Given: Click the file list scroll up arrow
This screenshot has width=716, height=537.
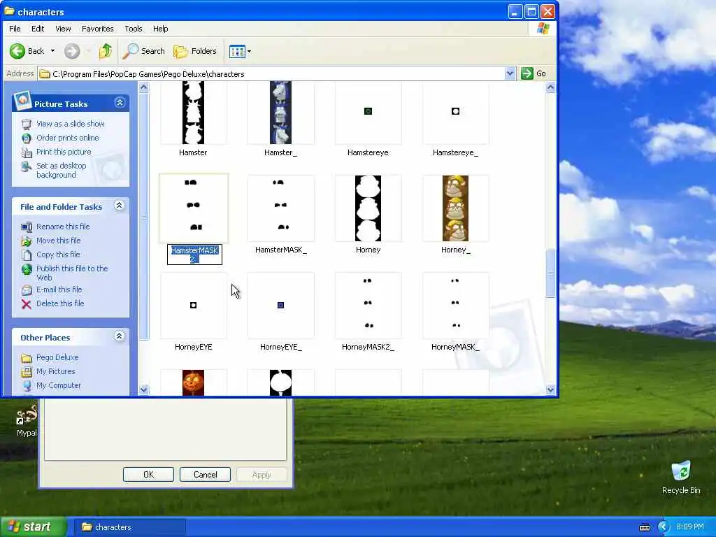Looking at the screenshot, I should click(550, 87).
